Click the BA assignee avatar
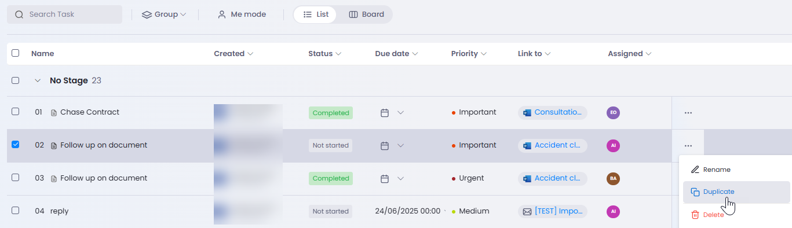 pyautogui.click(x=613, y=179)
